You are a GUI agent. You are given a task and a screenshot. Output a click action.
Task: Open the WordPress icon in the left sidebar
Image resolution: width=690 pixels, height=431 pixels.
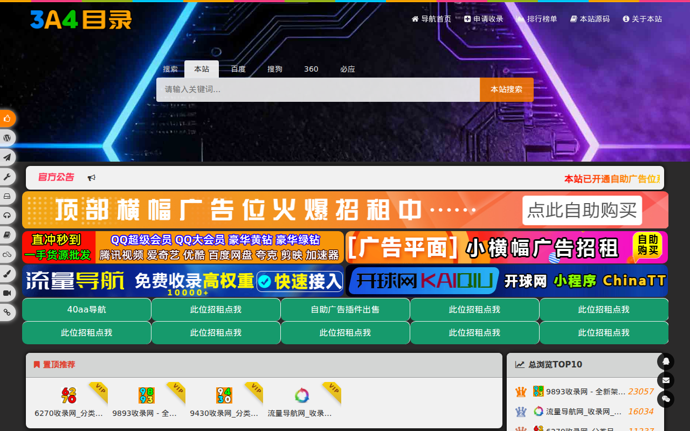pyautogui.click(x=7, y=138)
